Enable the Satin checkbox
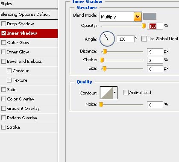The width and height of the screenshot is (179, 162). pyautogui.click(x=3, y=90)
